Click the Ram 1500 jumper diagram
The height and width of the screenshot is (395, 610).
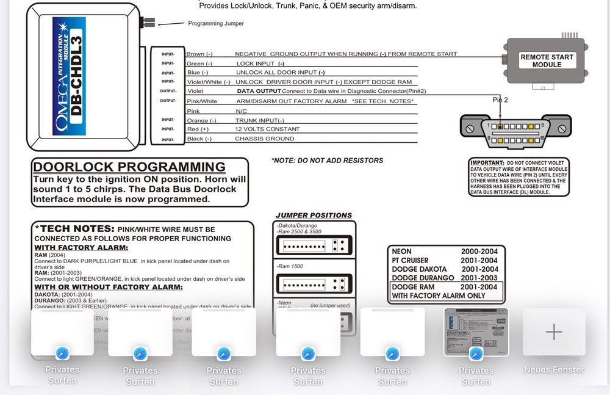click(314, 284)
